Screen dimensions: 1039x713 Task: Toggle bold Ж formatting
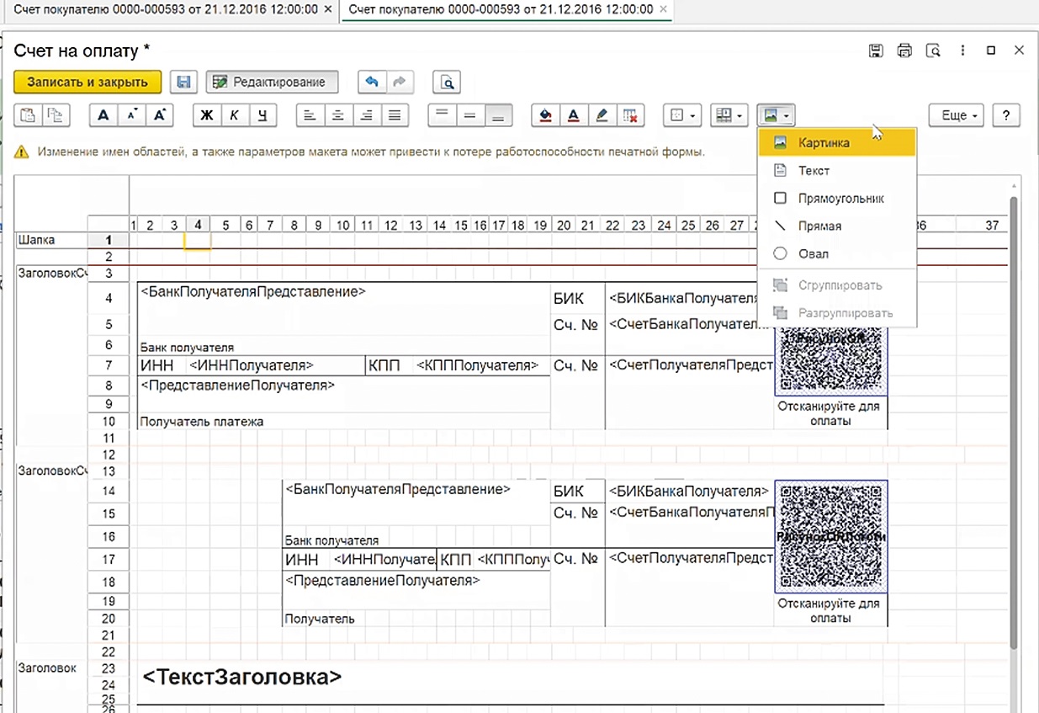pos(206,115)
